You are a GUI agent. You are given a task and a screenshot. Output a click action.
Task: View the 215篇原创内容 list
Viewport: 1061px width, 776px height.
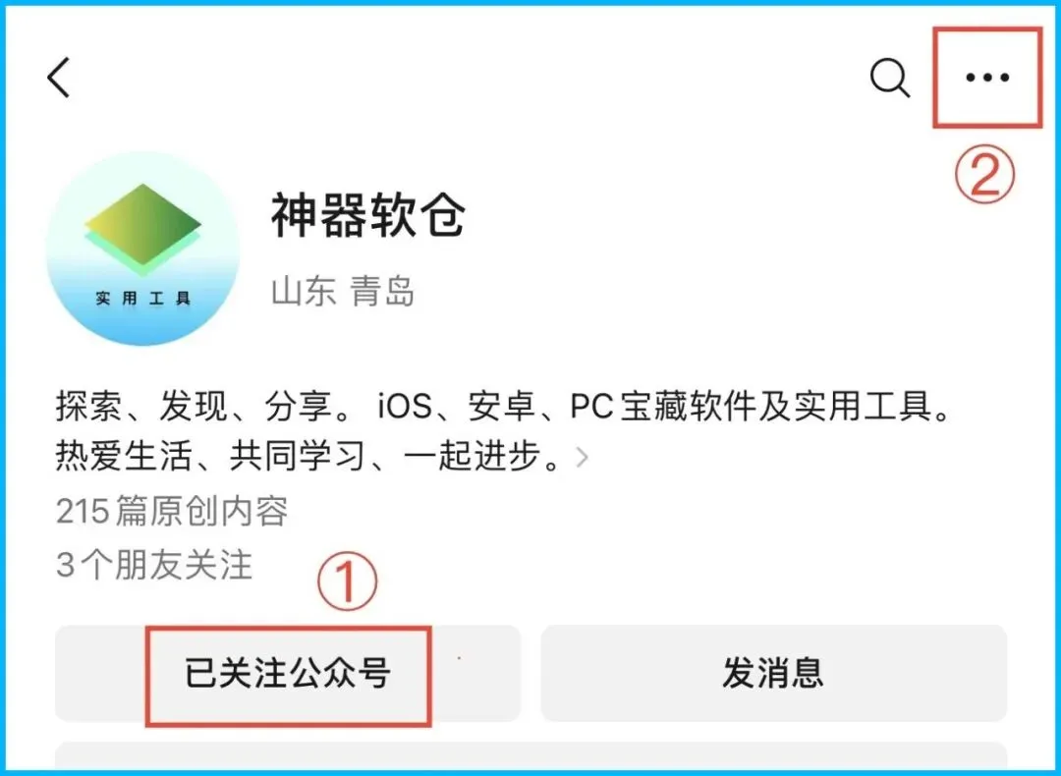[172, 511]
